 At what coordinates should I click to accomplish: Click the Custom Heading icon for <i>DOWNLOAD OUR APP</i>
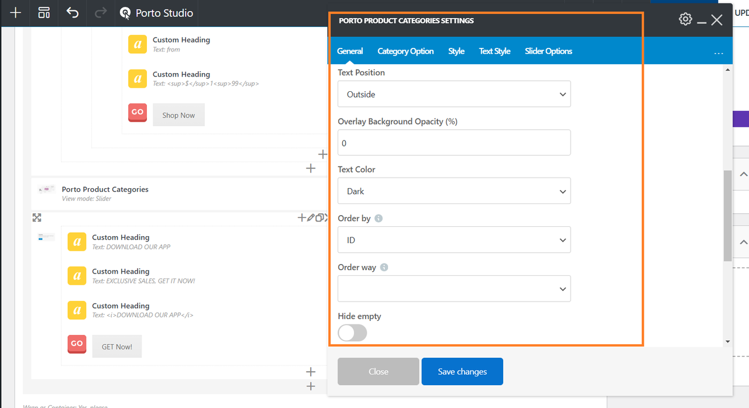click(77, 310)
